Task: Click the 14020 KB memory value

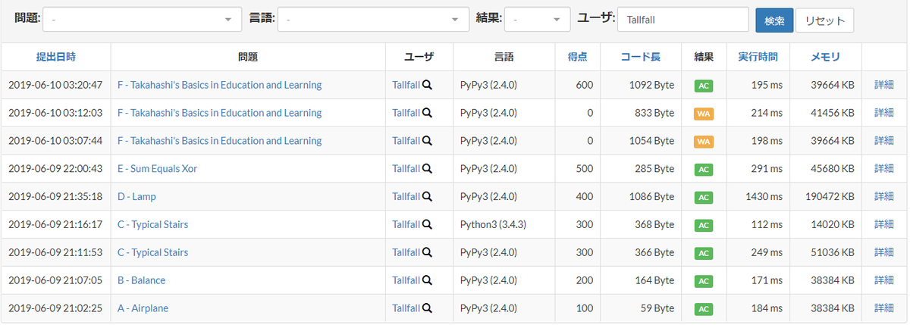Action: point(833,225)
